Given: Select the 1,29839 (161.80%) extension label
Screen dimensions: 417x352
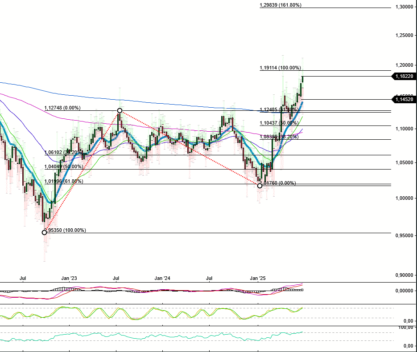Looking at the screenshot, I should 281,6.
